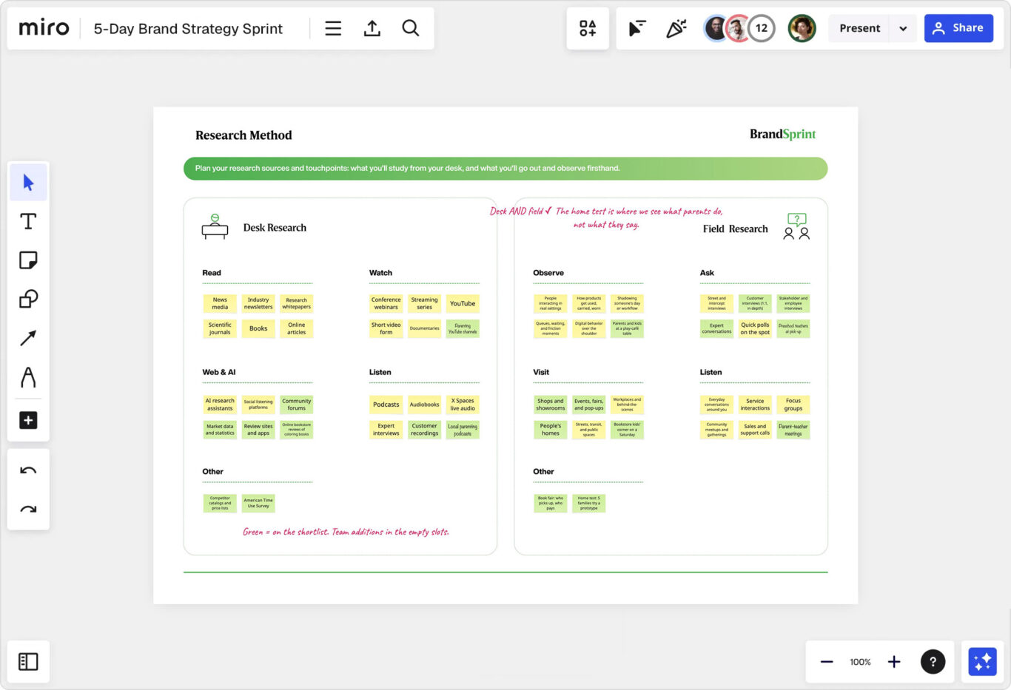Undo the last action

28,470
